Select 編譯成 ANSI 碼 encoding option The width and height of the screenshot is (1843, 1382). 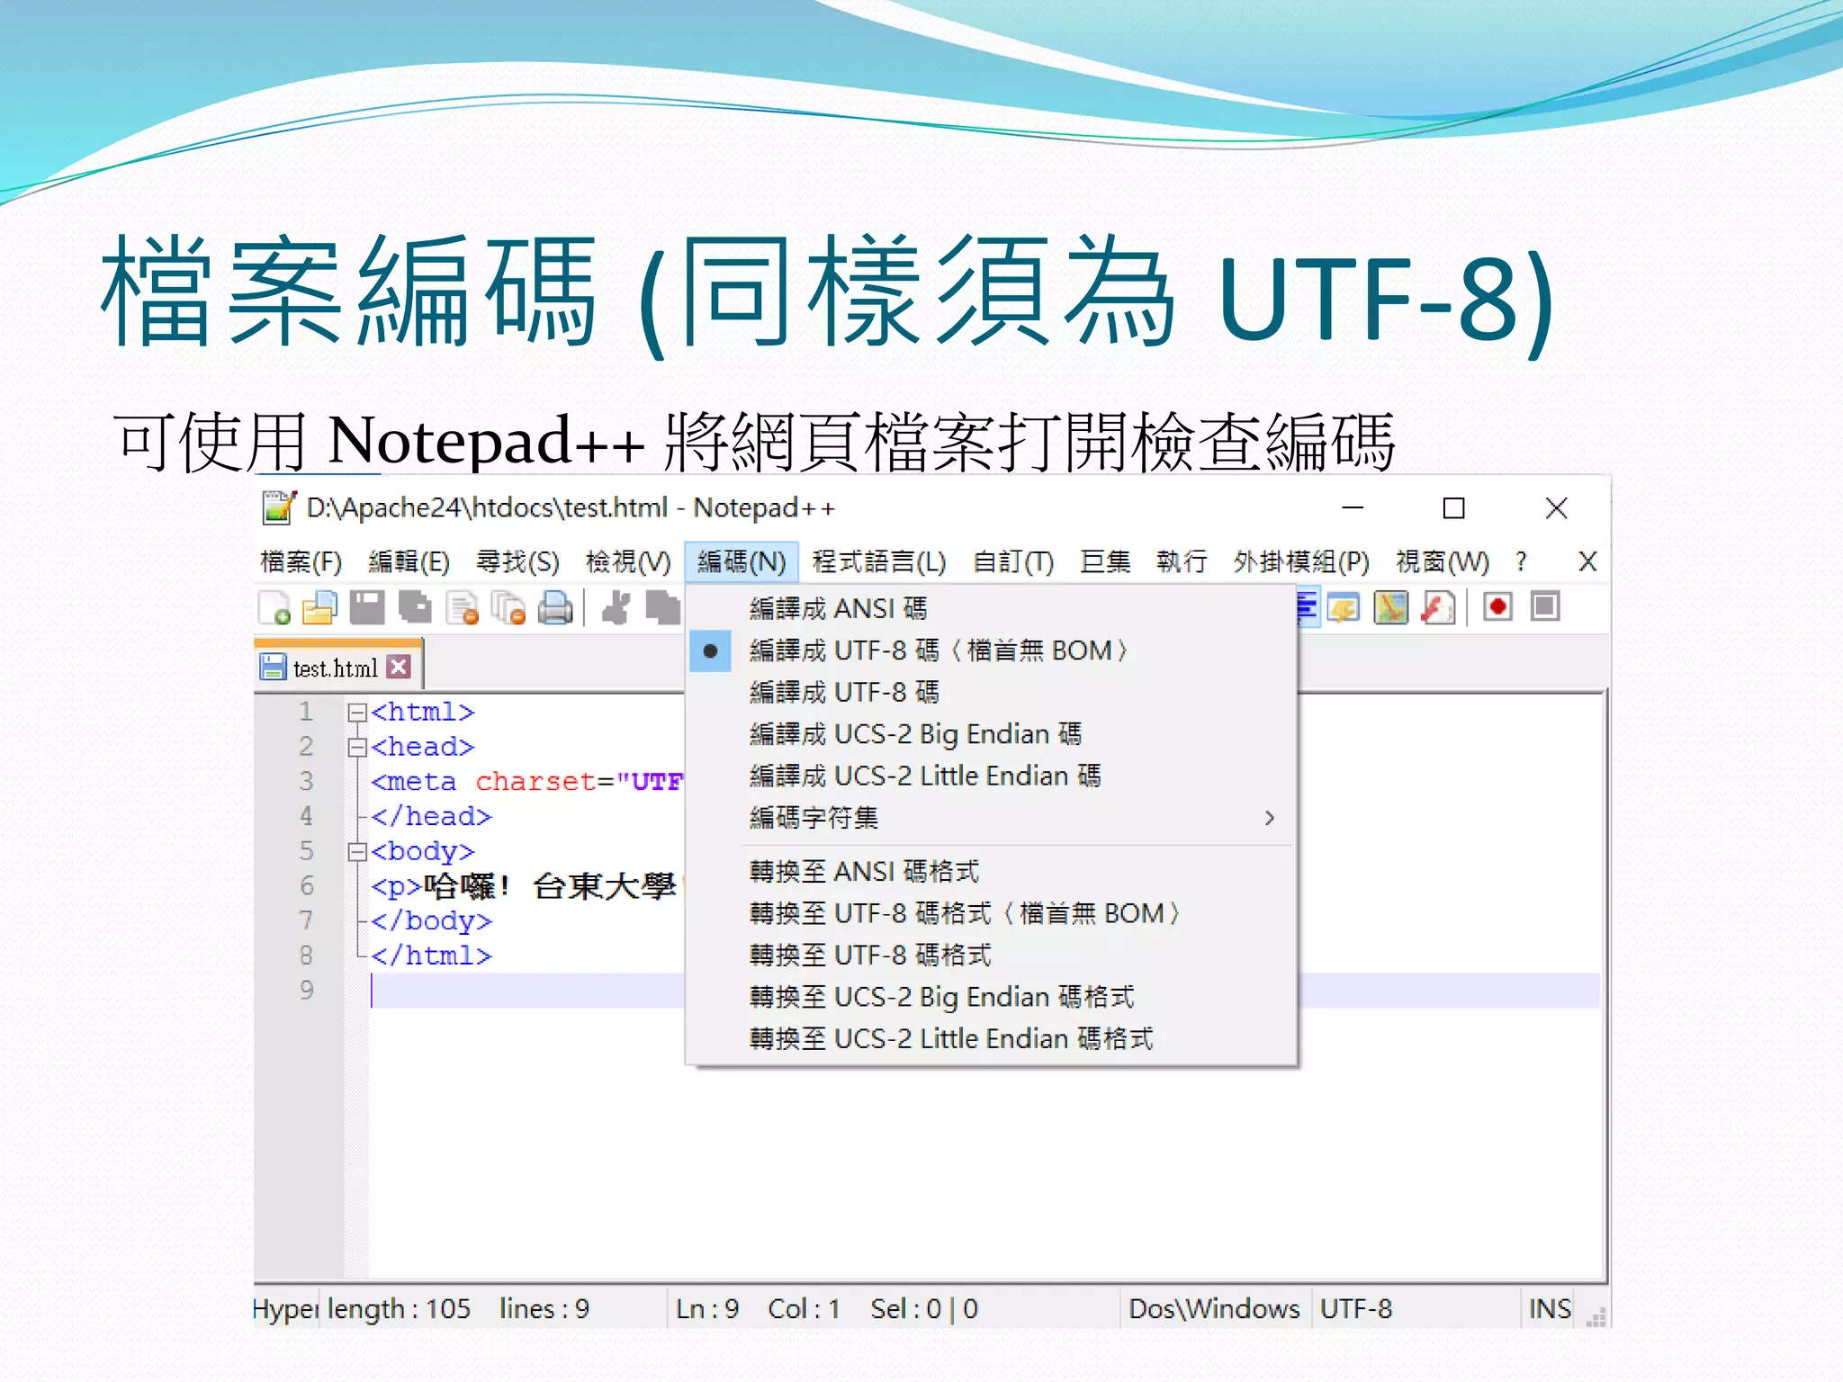coord(992,609)
